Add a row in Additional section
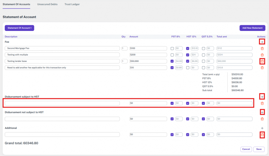This screenshot has width=269, height=156. [x=262, y=128]
